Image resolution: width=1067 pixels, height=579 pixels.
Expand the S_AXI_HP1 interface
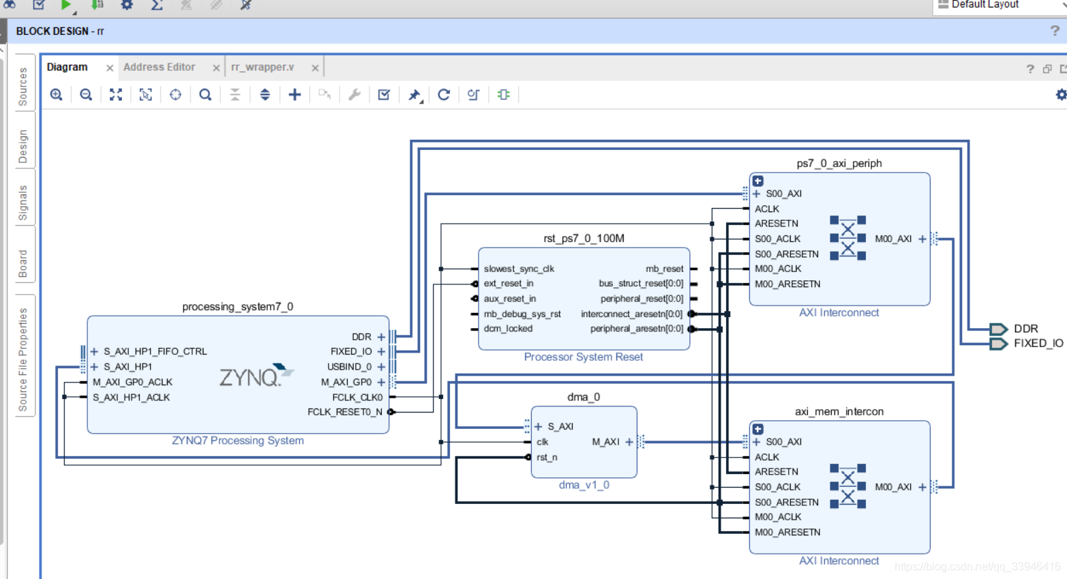pyautogui.click(x=95, y=367)
